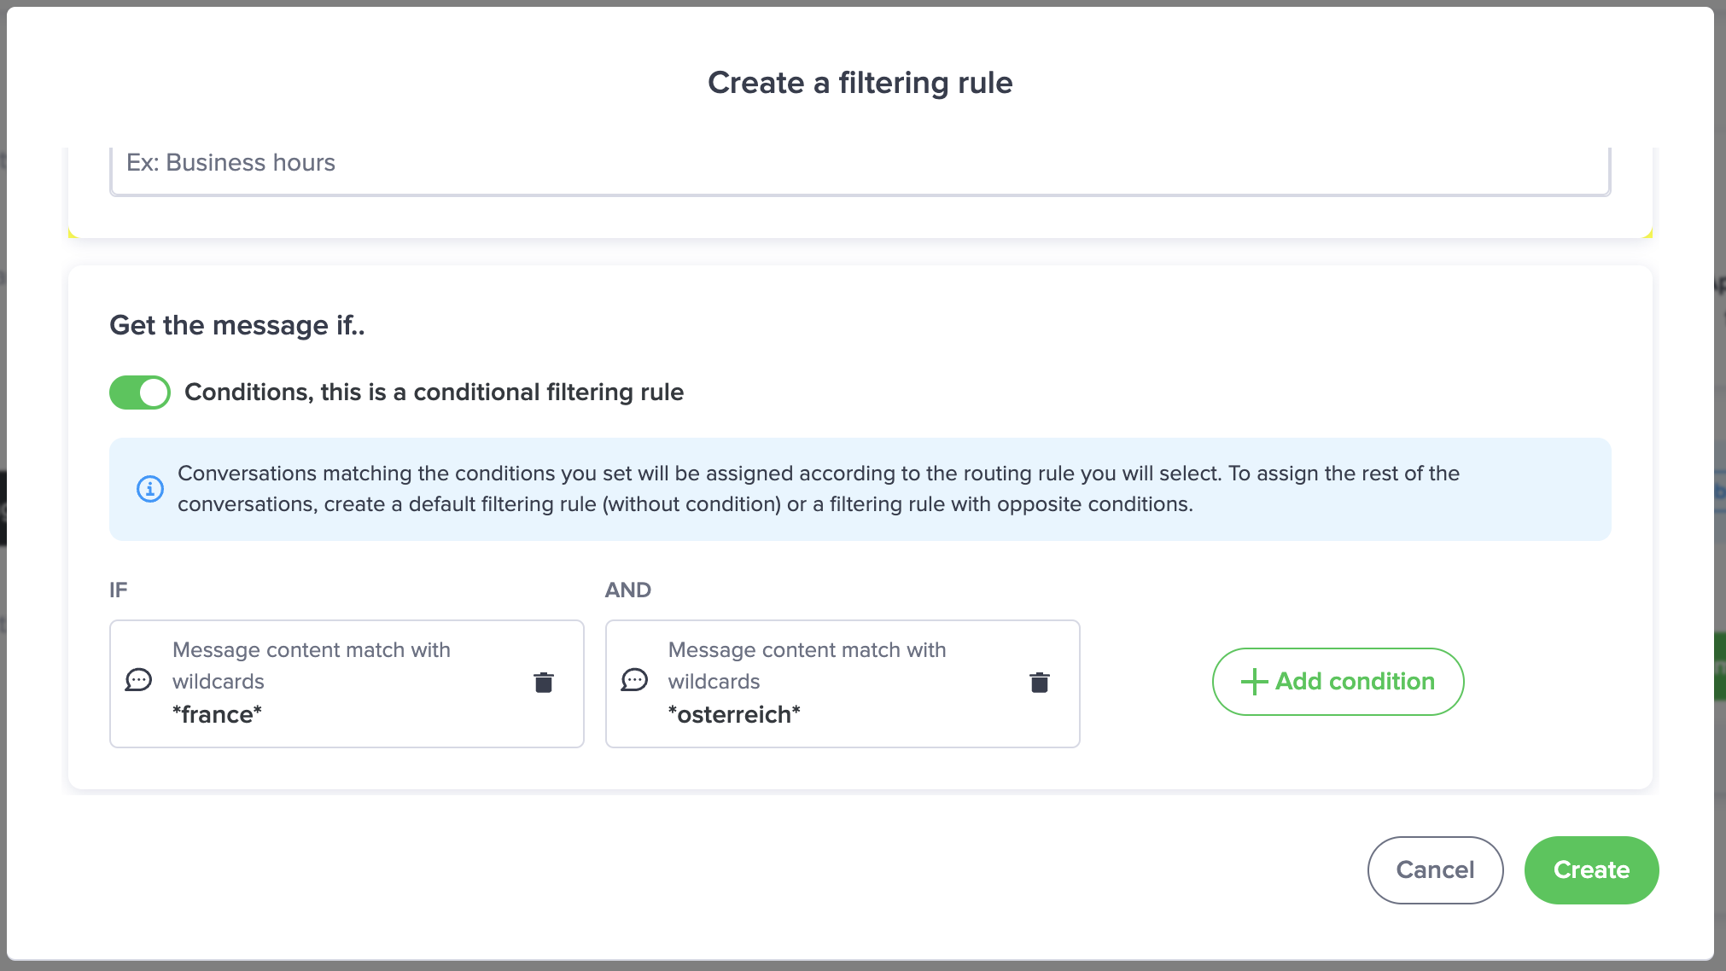Click Add condition button
Image resolution: width=1726 pixels, height=971 pixels.
click(x=1338, y=682)
